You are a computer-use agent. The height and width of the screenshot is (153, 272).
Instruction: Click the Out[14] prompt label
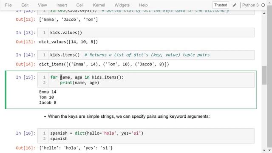click(x=25, y=64)
